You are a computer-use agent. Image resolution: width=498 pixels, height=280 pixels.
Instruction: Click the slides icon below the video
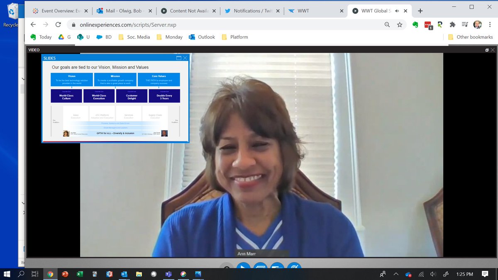click(260, 266)
